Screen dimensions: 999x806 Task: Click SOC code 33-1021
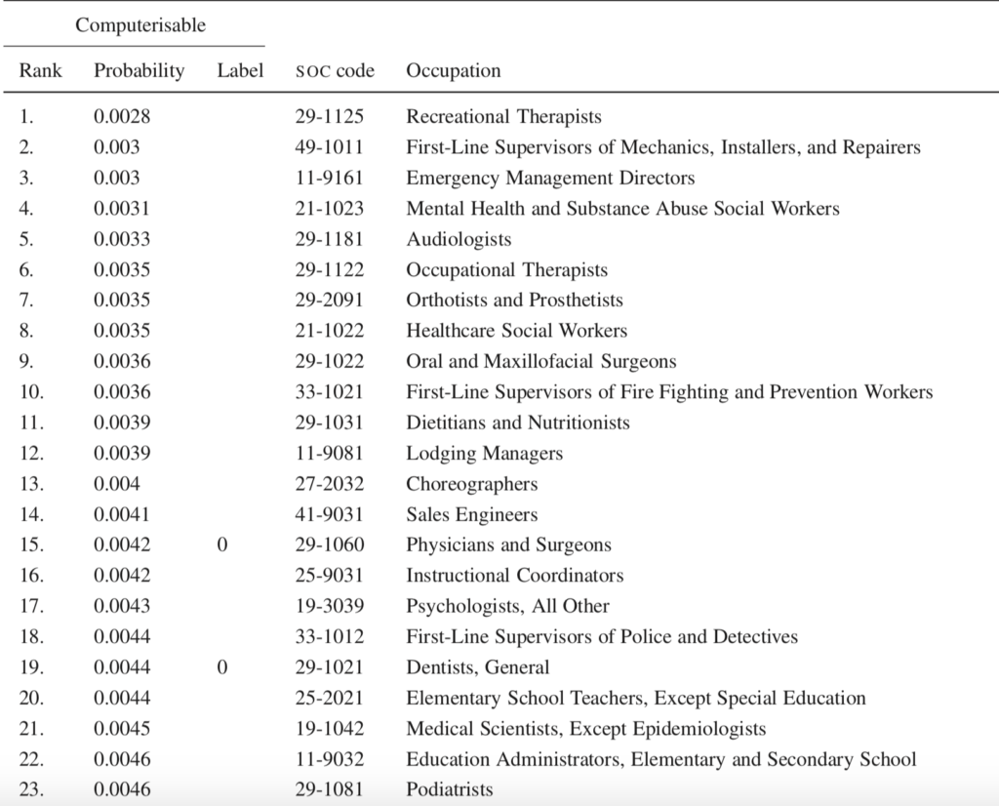click(x=329, y=392)
